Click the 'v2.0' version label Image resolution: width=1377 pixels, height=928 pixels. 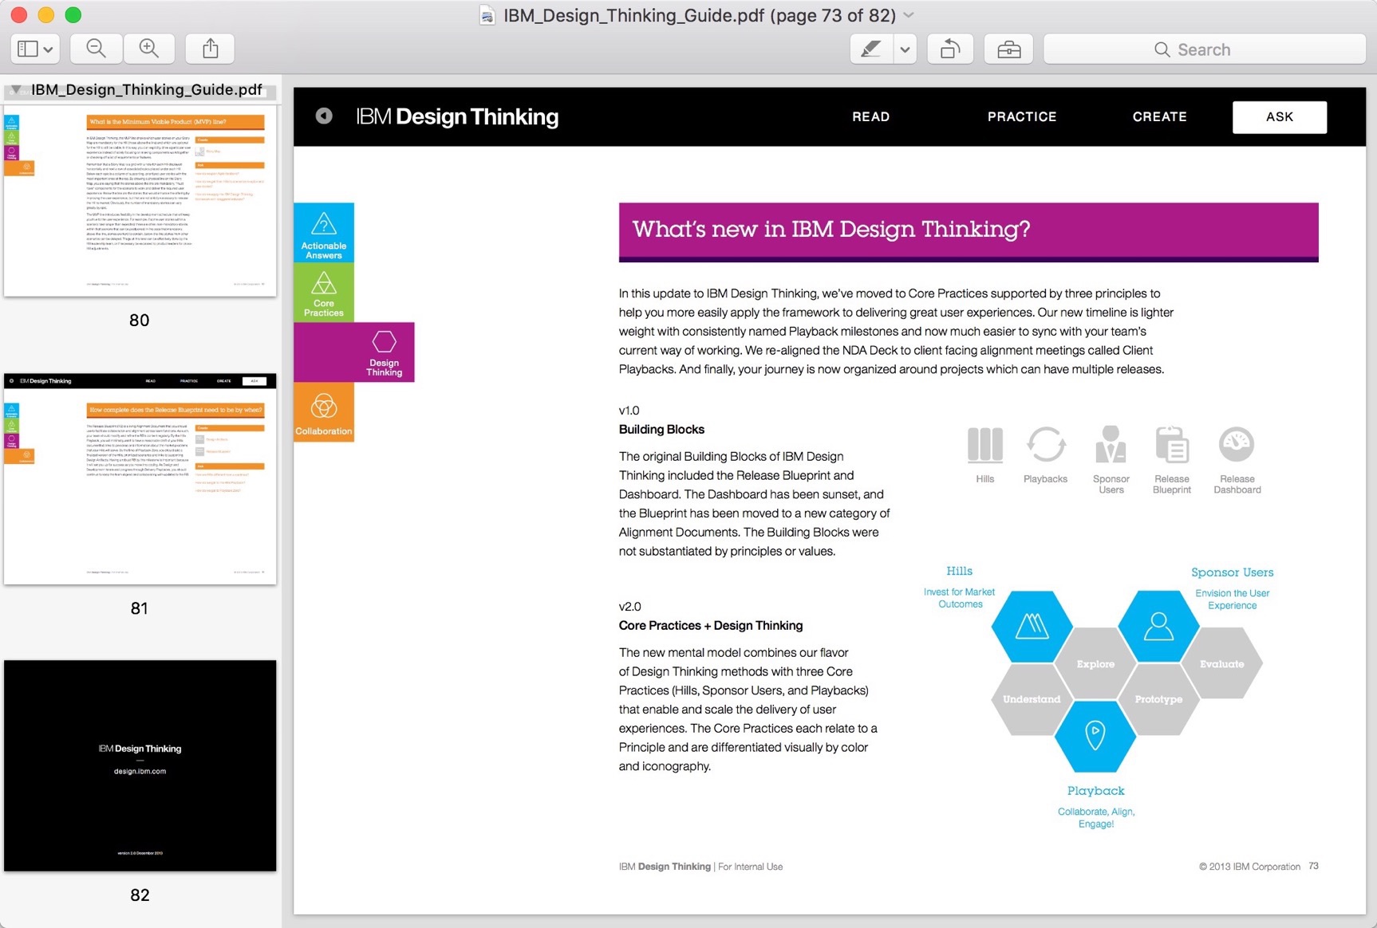(x=630, y=607)
